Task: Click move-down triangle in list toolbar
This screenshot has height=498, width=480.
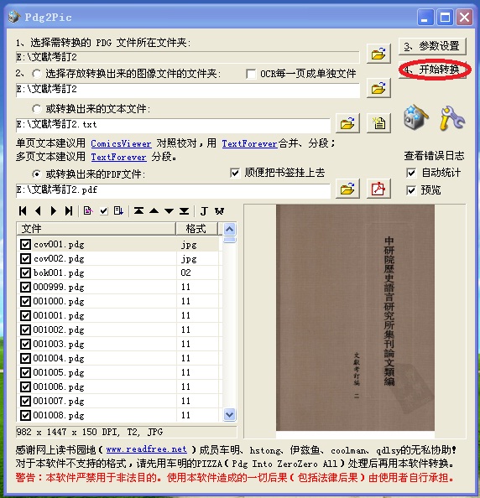Action: pos(170,211)
